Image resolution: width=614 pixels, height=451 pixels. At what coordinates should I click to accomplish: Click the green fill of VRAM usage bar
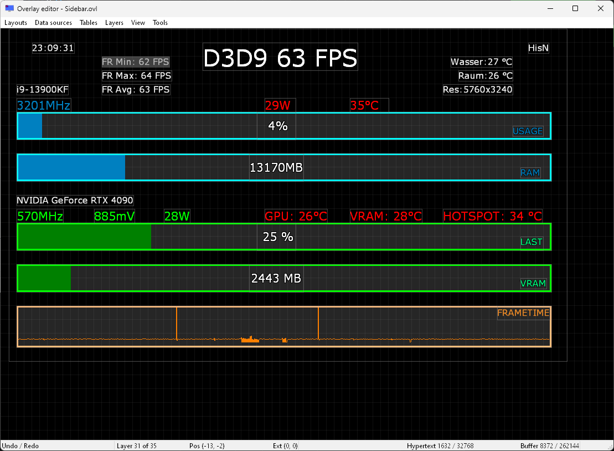point(45,278)
